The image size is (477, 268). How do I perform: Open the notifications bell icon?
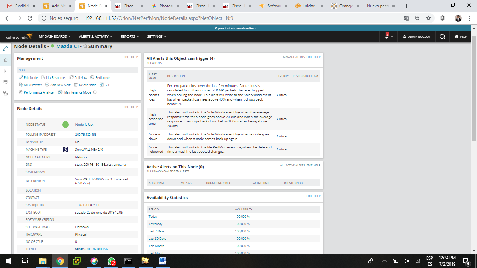pyautogui.click(x=387, y=36)
